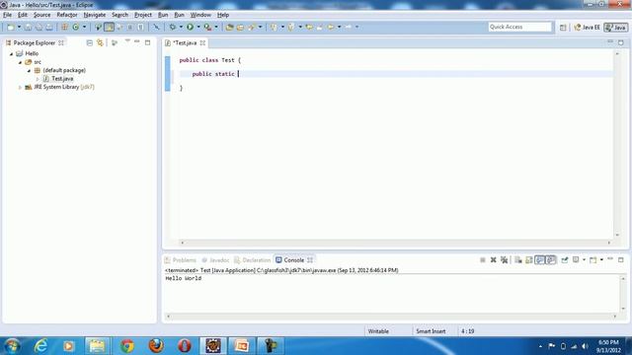Toggle Show Console on Standard Out
The image size is (632, 355).
click(540, 260)
